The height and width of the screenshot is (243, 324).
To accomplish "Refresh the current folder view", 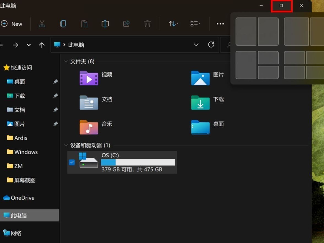I will click(x=211, y=45).
